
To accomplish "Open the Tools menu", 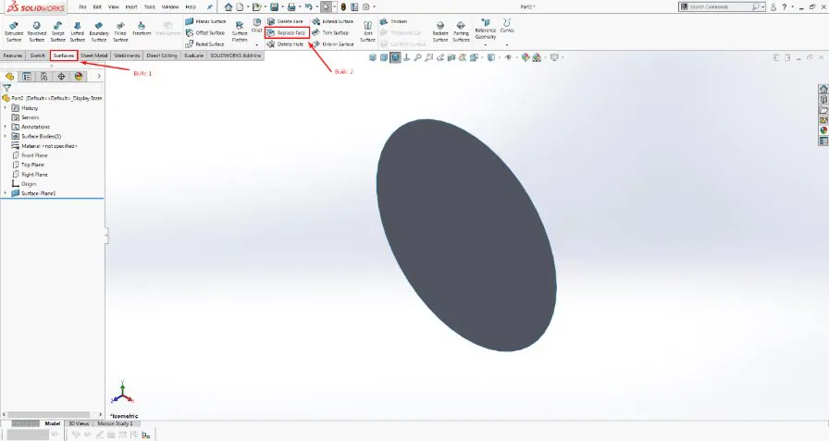I will click(150, 6).
